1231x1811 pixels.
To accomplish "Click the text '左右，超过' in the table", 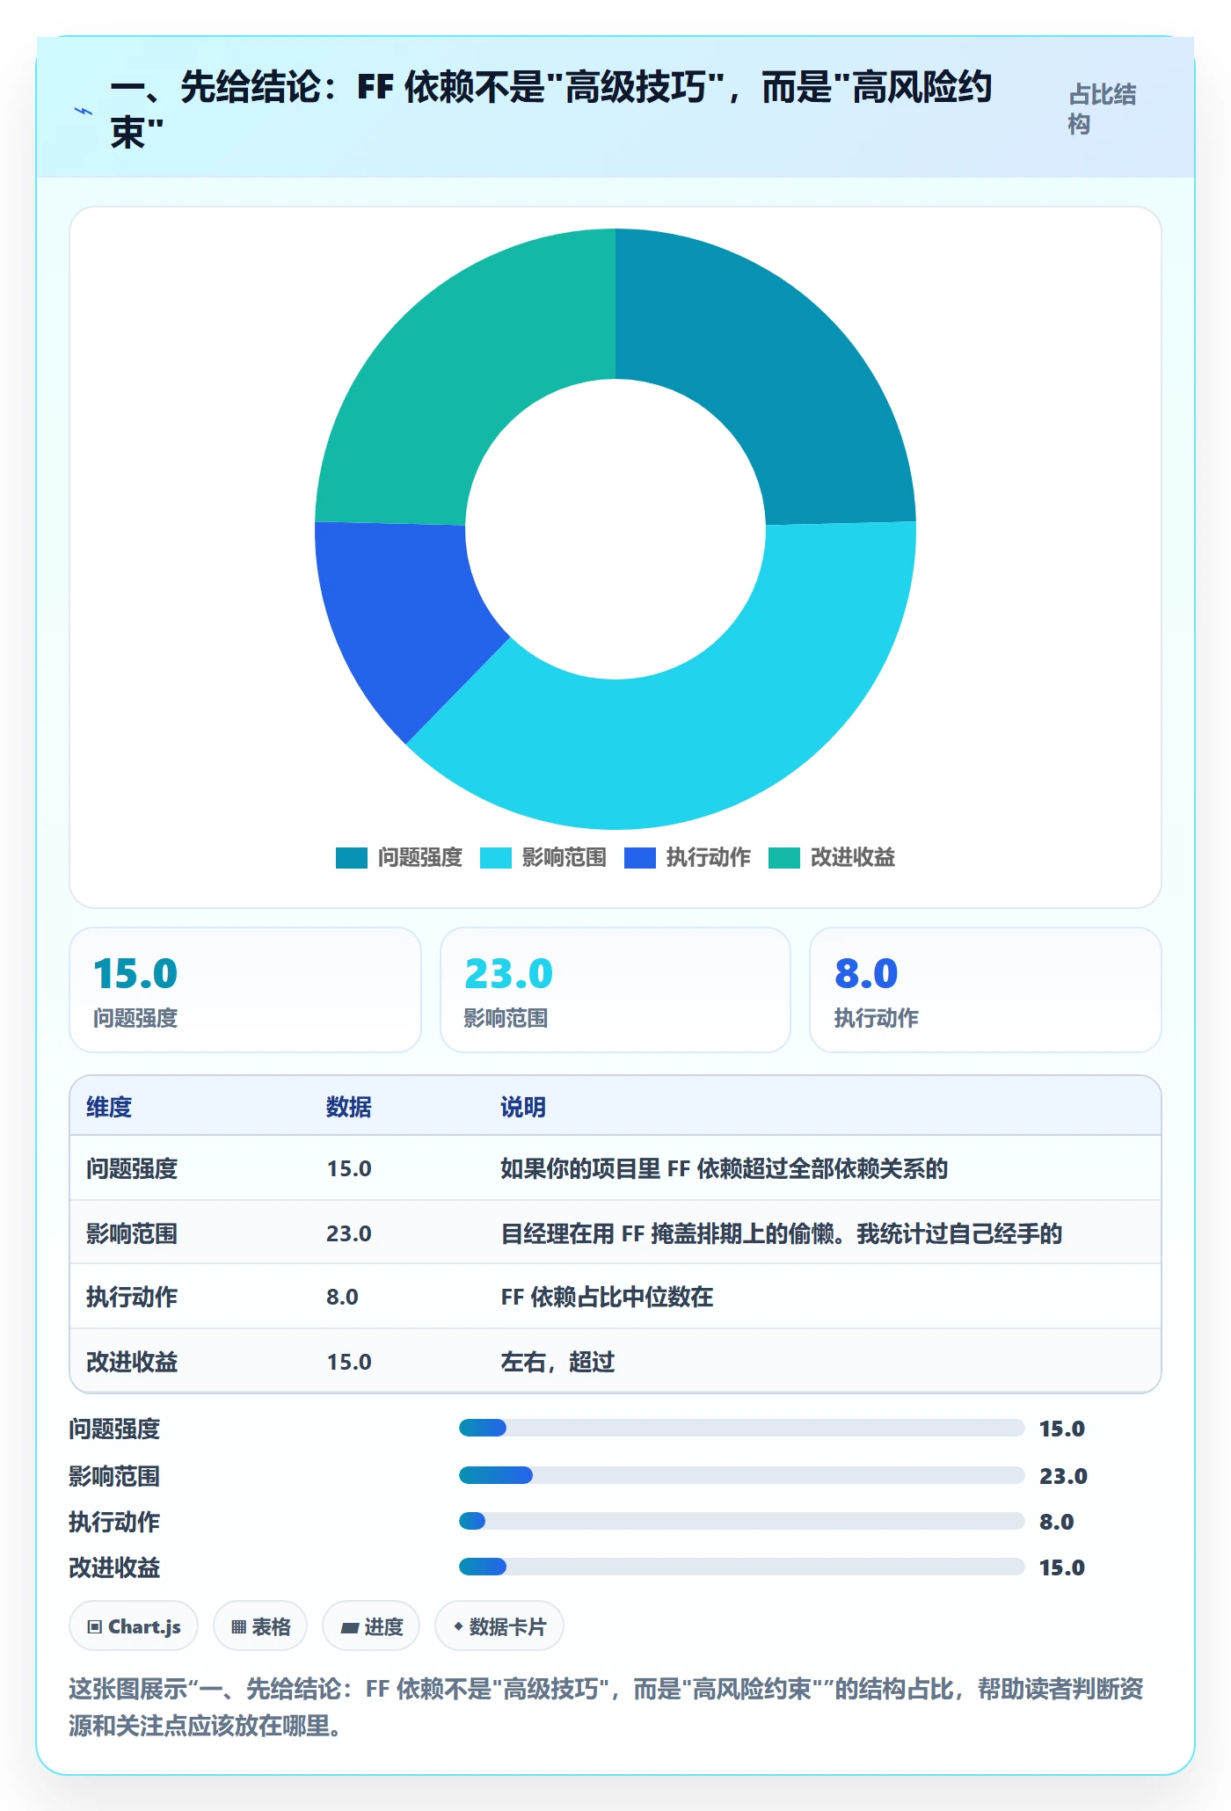I will (557, 1362).
